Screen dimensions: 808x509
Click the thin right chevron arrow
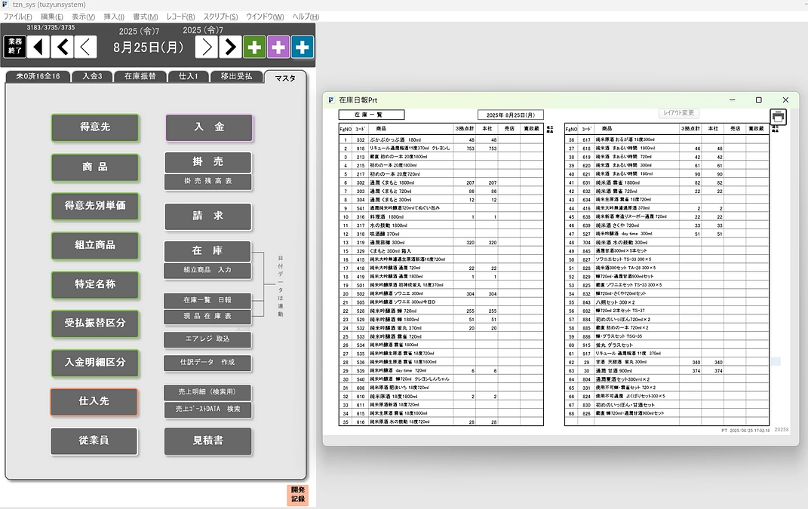(x=206, y=47)
